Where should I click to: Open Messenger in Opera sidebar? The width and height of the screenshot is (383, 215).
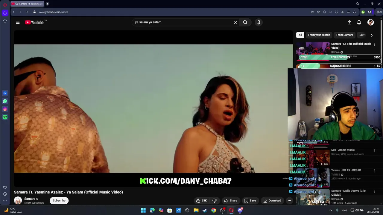(x=5, y=93)
